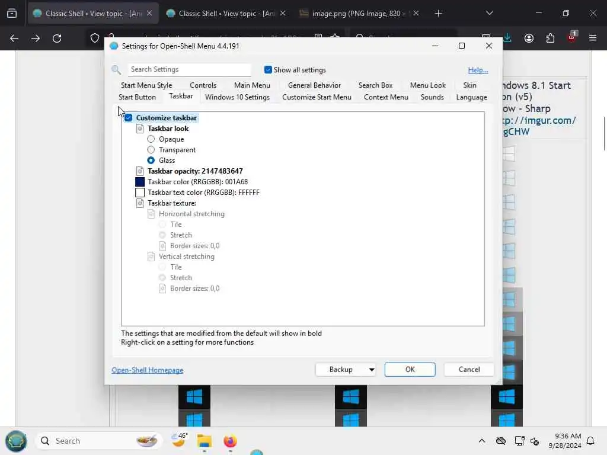Select Stretch under Horizontal stretching

coord(162,235)
